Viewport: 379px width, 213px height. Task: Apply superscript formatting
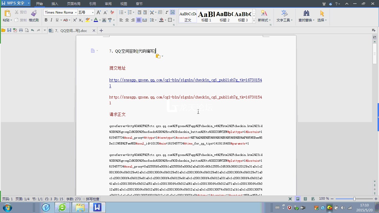[x=74, y=20]
